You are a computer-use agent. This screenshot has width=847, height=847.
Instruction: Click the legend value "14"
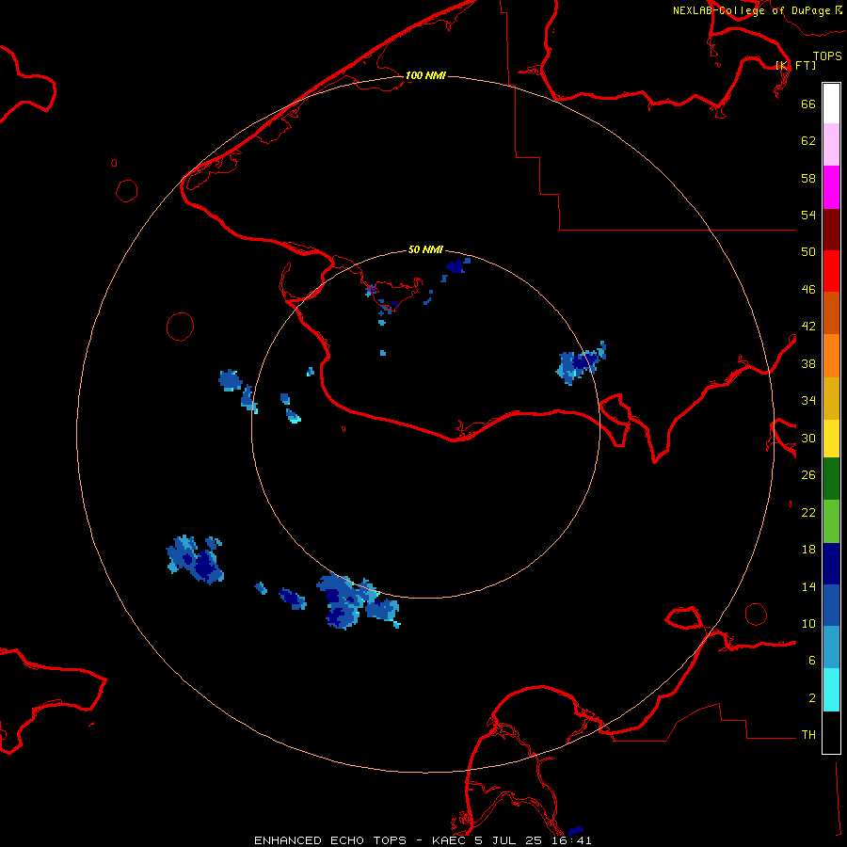pyautogui.click(x=808, y=586)
